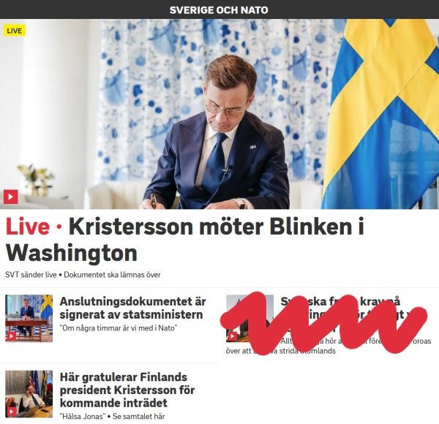
Task: Play video on the partly hidden right-column thumbnail
Action: click(x=233, y=336)
